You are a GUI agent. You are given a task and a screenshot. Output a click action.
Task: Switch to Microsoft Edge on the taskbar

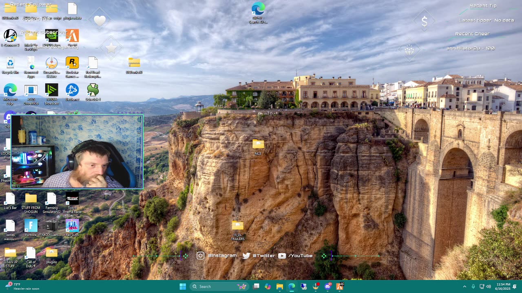pos(292,286)
